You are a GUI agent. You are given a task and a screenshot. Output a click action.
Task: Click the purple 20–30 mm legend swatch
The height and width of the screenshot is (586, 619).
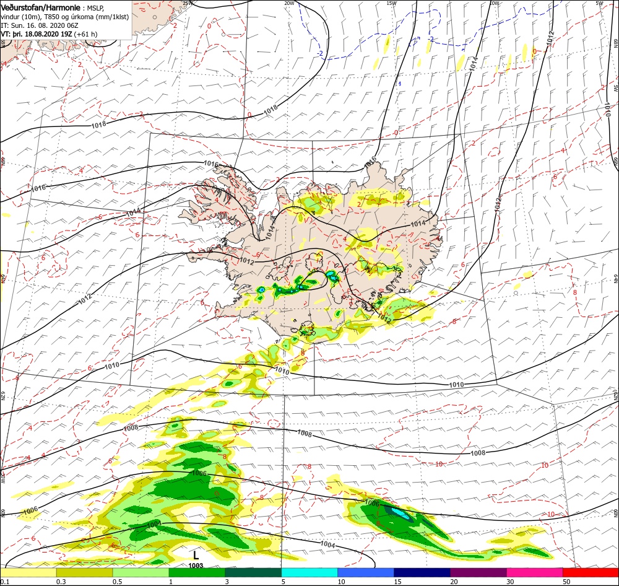tap(478, 573)
